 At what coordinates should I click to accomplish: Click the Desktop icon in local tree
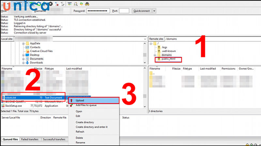click(27, 55)
